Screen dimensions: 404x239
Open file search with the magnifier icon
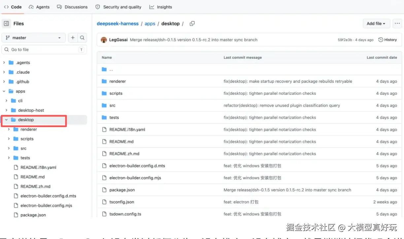click(82, 38)
